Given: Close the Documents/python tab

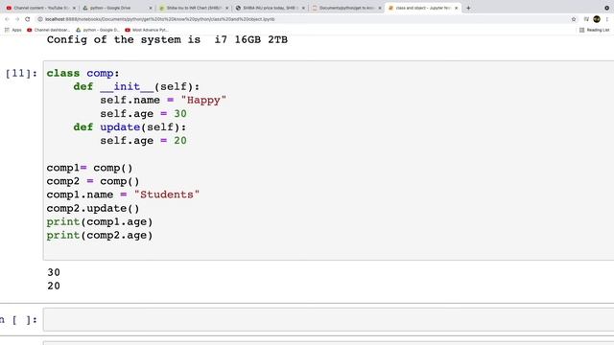Looking at the screenshot, I should pyautogui.click(x=380, y=8).
